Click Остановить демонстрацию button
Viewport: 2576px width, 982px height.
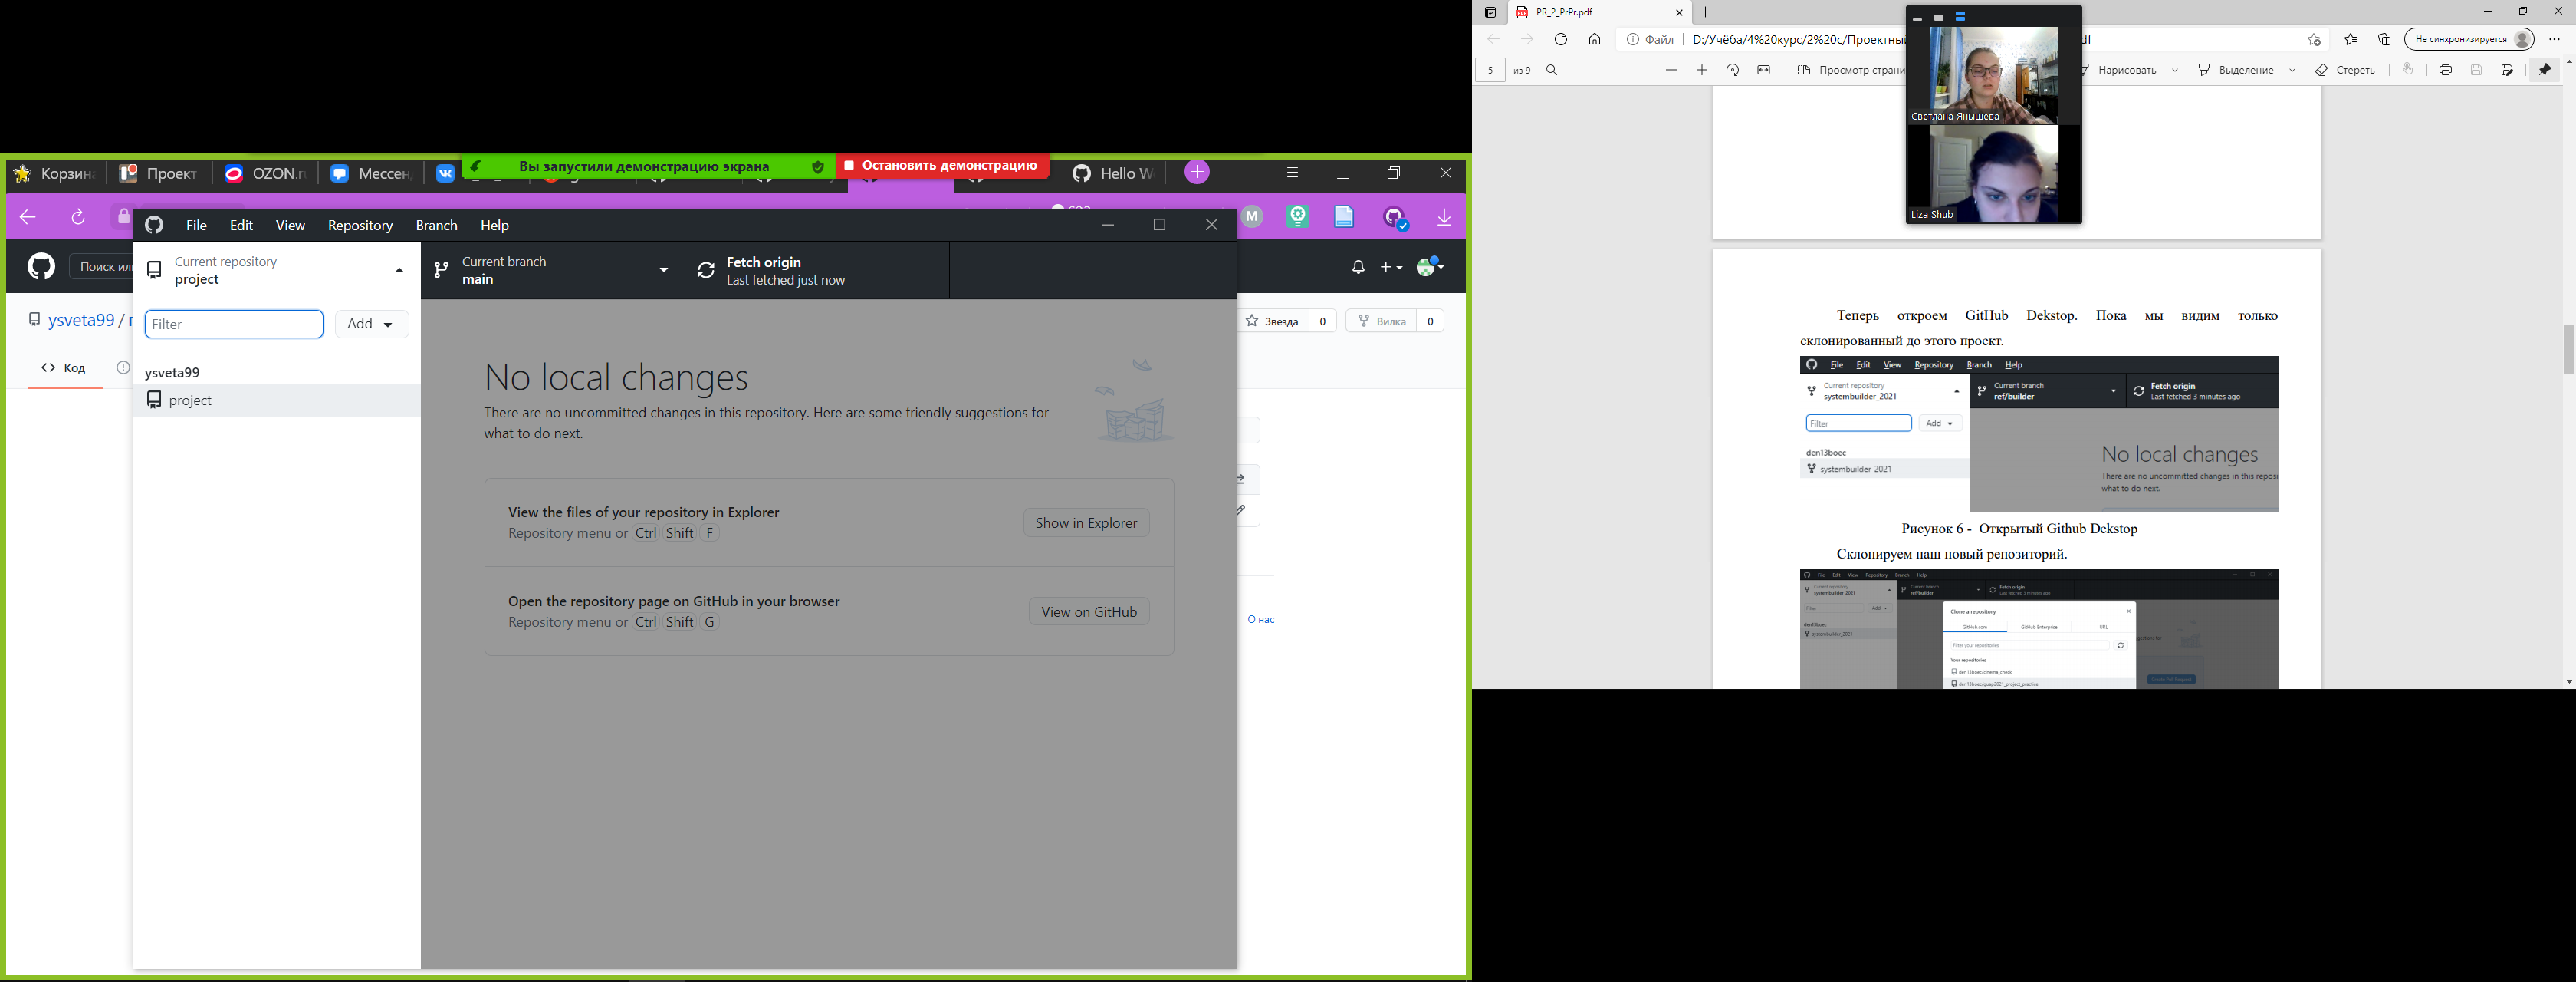point(942,166)
